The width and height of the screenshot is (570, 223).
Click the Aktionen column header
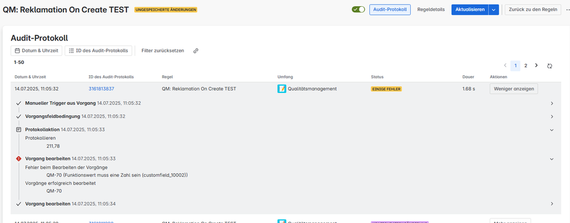tap(499, 77)
